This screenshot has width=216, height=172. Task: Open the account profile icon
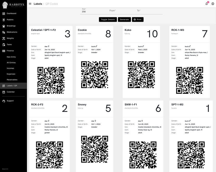pos(213,4)
